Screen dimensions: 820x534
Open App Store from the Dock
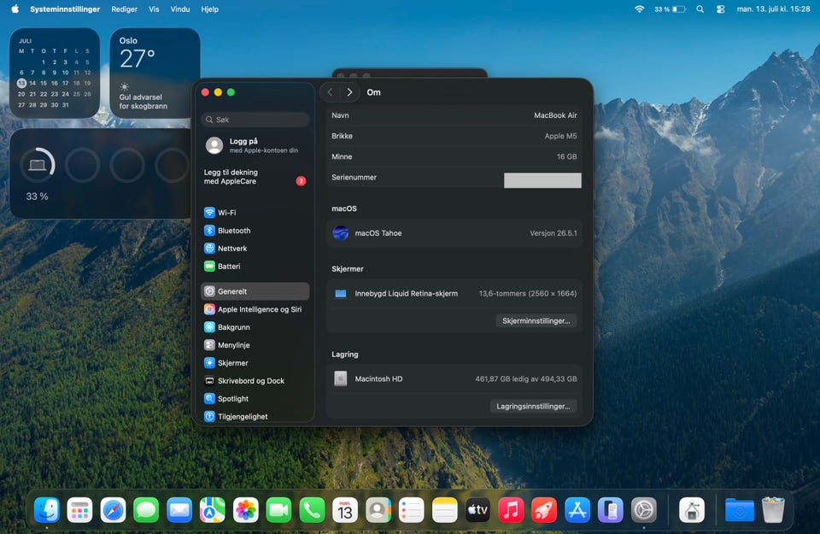pos(577,510)
